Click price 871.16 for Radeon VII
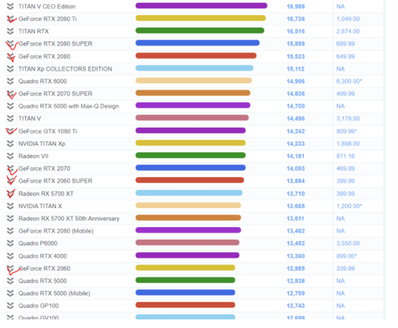 click(346, 156)
